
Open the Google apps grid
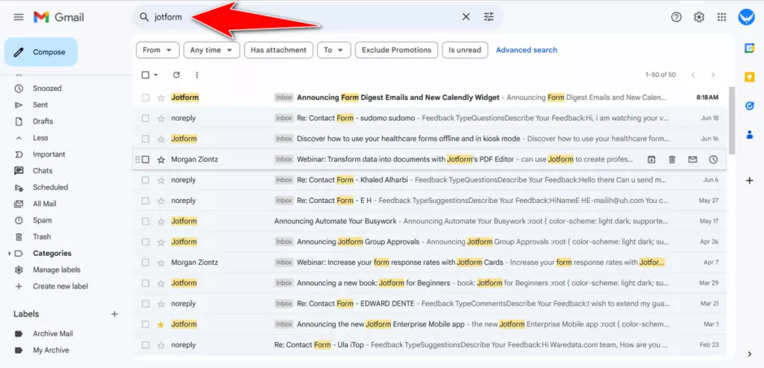click(722, 17)
